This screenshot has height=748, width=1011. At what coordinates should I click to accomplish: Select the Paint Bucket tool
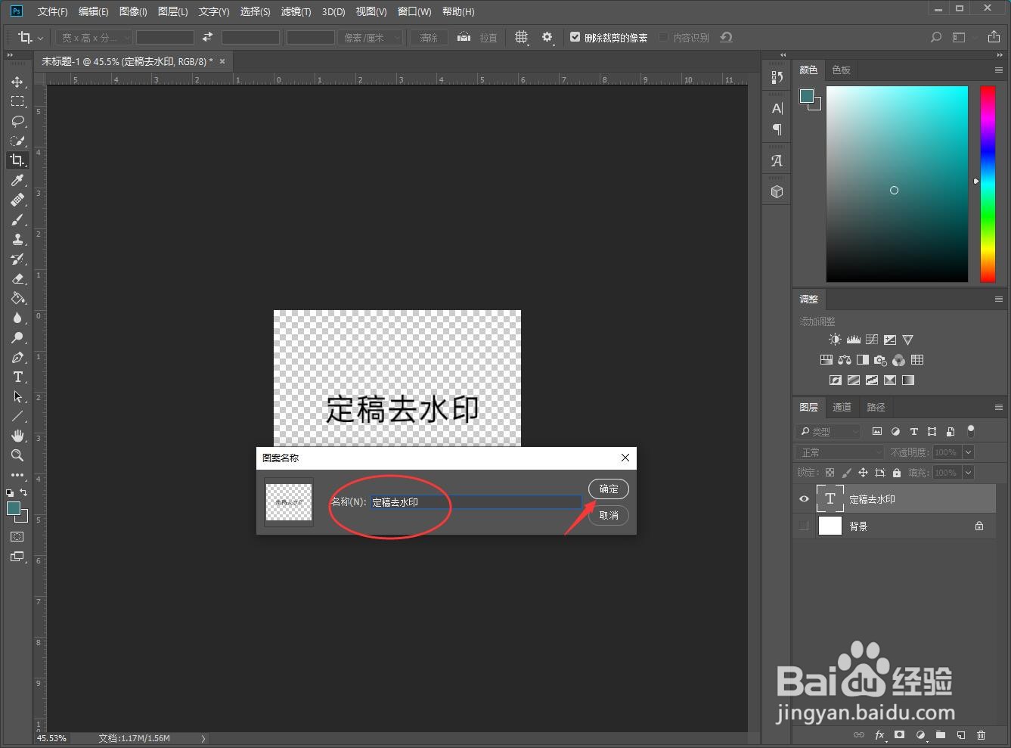(x=17, y=298)
